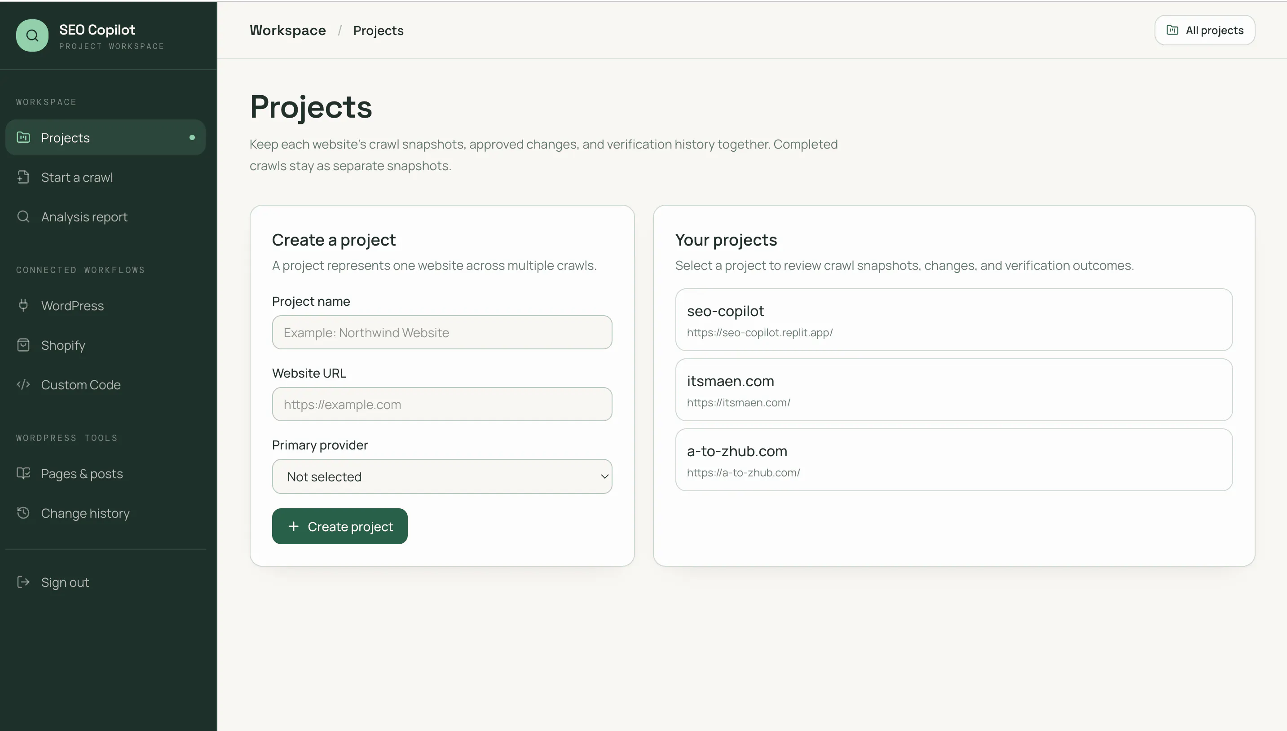Click the Primary provider chevron arrow
The height and width of the screenshot is (731, 1287).
point(604,476)
